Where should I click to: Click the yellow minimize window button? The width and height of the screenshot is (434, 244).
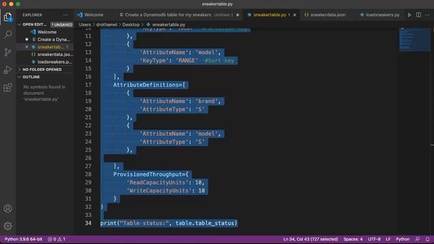[11, 4]
